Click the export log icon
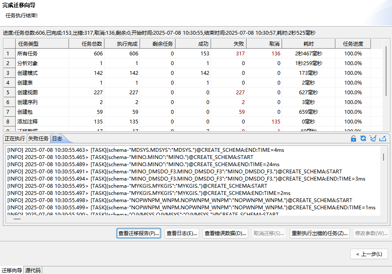Viewport: 392px width, 274px height. pos(383,139)
